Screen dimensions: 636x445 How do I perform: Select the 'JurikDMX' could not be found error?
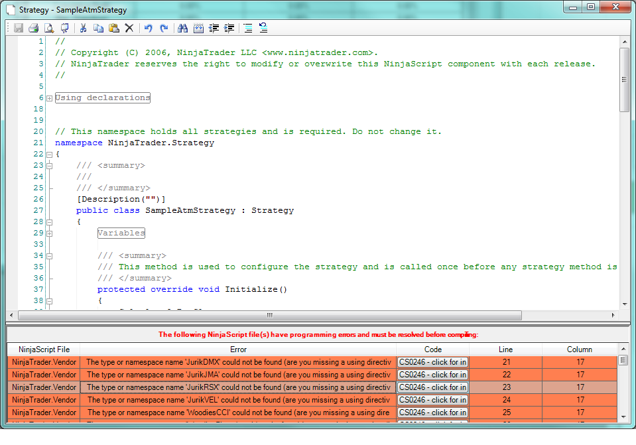(238, 362)
